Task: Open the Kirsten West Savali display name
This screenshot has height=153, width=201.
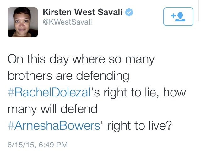Action: coord(83,13)
